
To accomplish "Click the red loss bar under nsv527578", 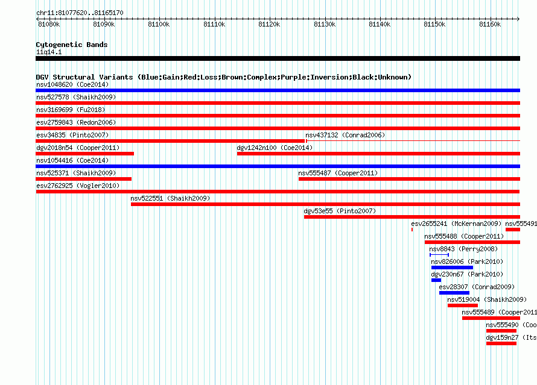I will 278,103.
